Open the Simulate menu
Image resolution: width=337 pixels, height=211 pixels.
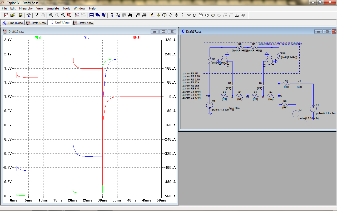point(52,8)
